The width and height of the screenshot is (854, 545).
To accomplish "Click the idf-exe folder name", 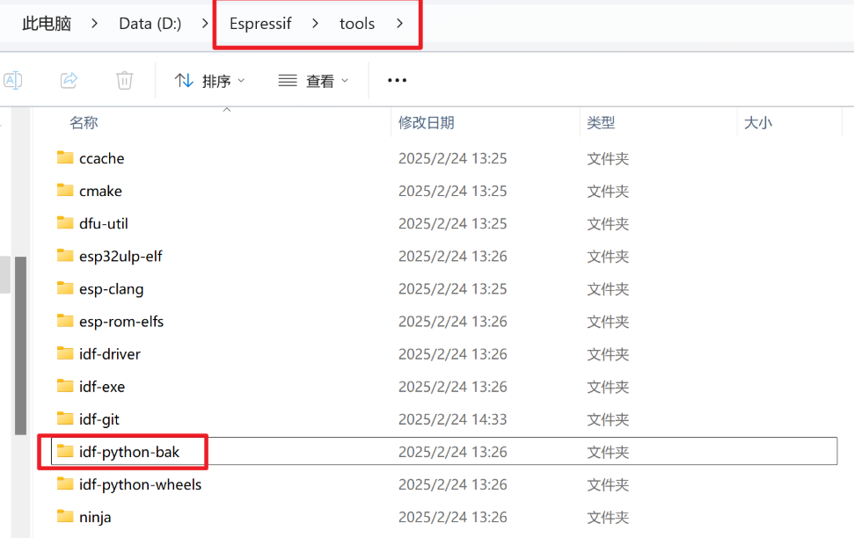I will coord(102,387).
